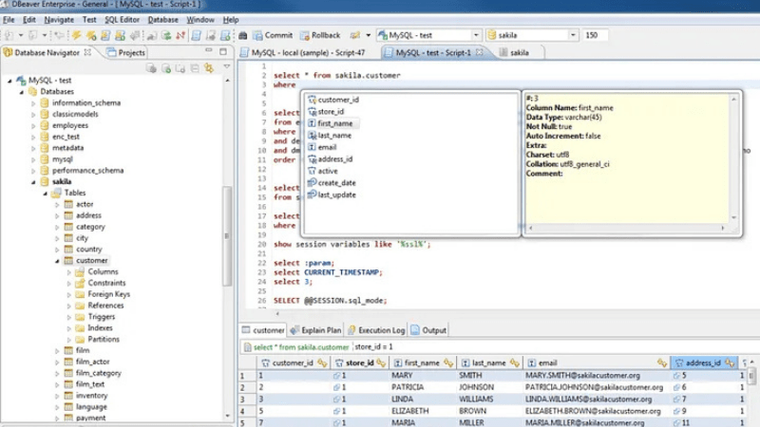Click the result row limit field showing 150
The height and width of the screenshot is (427, 760).
tap(596, 35)
